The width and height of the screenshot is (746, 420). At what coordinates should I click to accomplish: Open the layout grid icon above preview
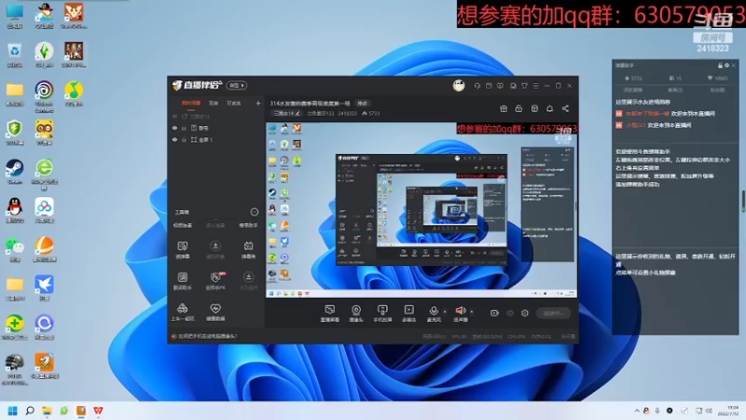(534, 108)
